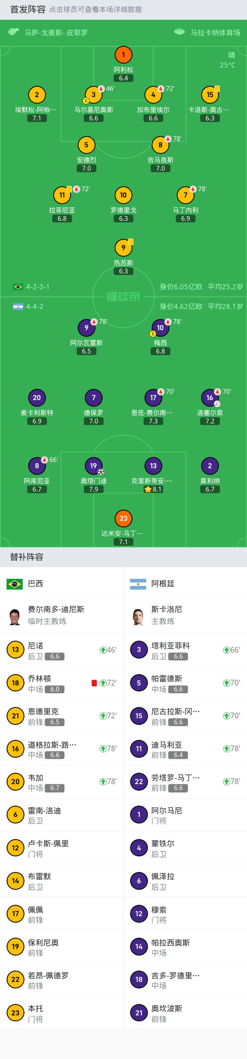Click the referee whistle icon
Image resolution: width=247 pixels, height=1059 pixels.
13,31
